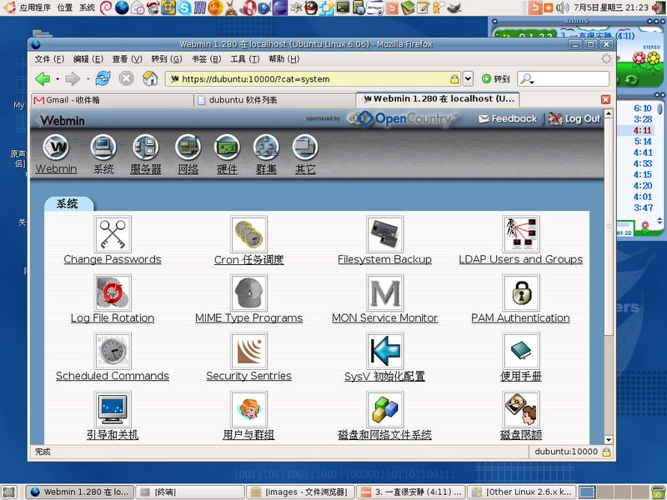The image size is (667, 500).
Task: Open the search engine selector dropdown
Action: (527, 79)
